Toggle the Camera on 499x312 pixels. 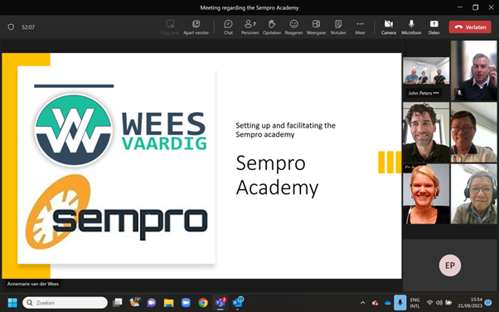[x=389, y=27]
